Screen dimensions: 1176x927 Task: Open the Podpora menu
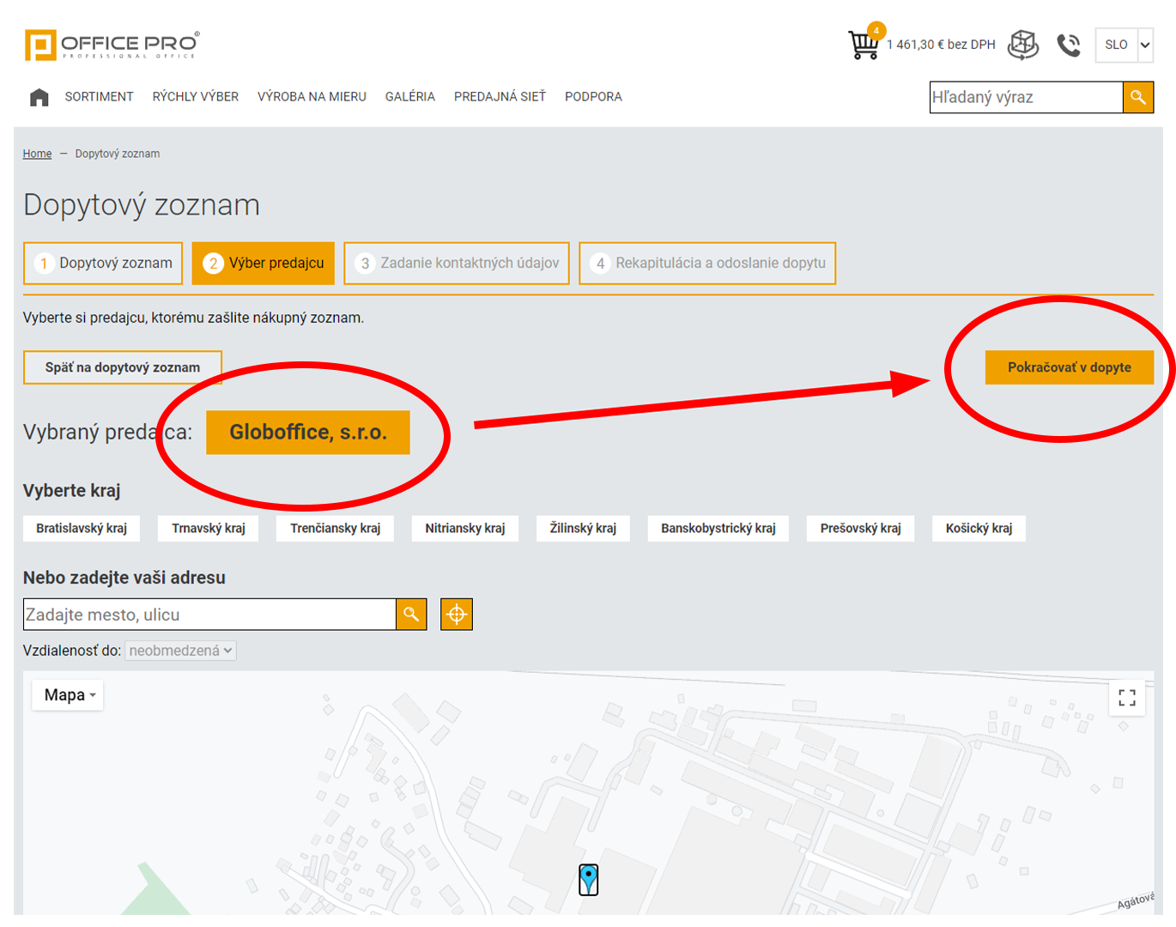tap(593, 97)
